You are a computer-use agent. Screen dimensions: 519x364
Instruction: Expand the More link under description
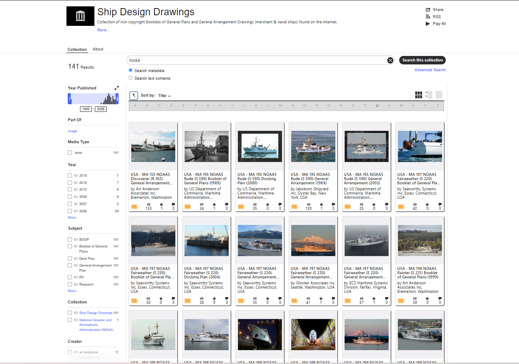pos(103,30)
